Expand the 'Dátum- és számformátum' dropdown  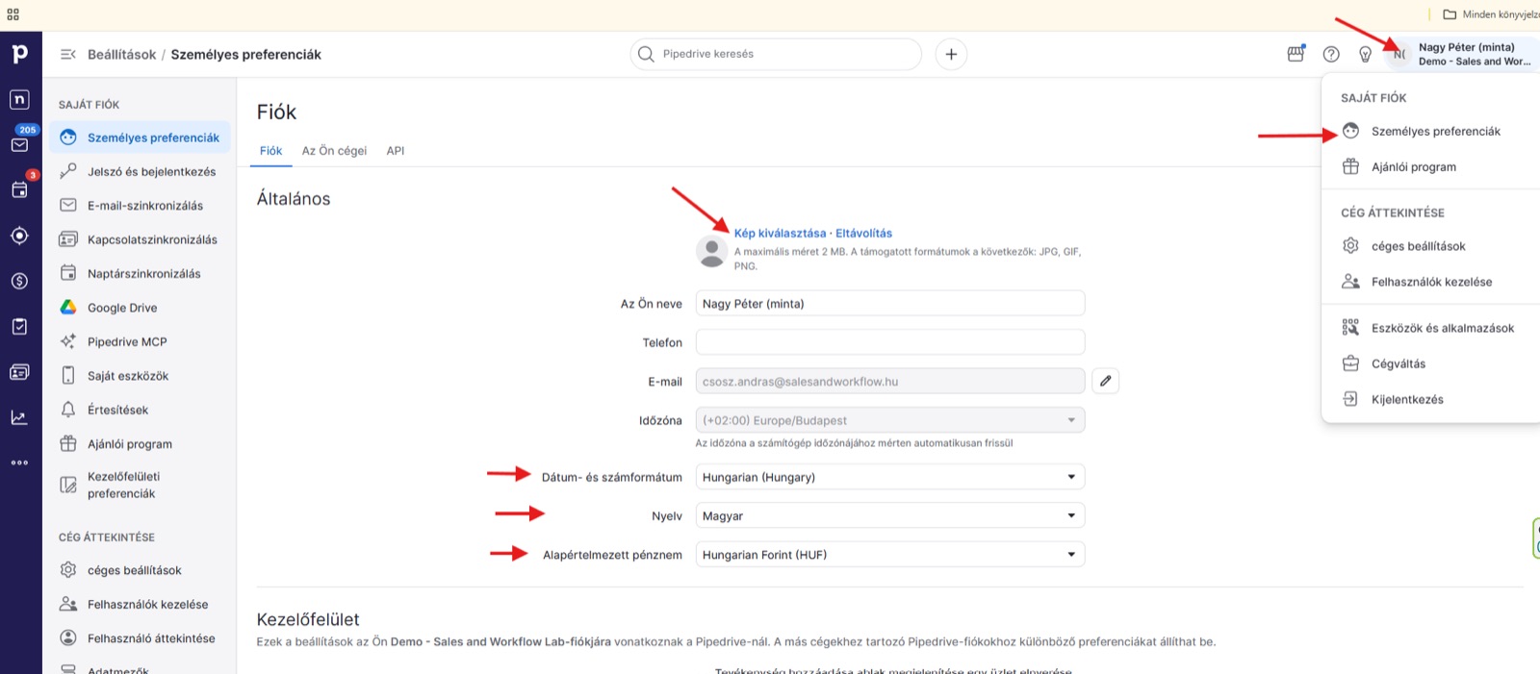click(889, 477)
